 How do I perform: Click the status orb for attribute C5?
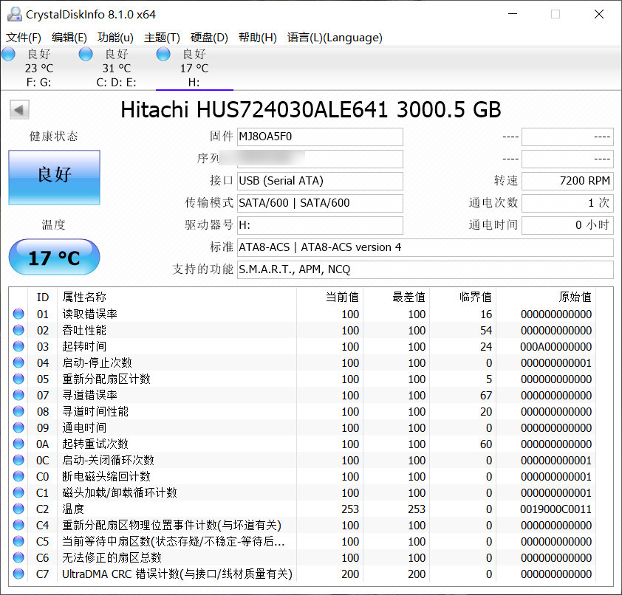(x=18, y=542)
